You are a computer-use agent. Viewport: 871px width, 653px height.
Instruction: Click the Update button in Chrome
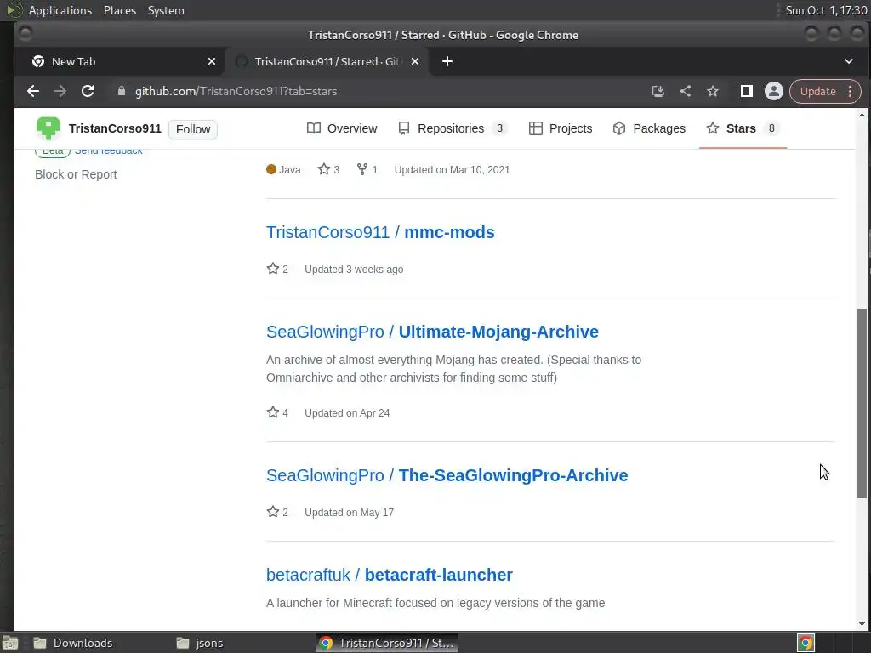pyautogui.click(x=817, y=91)
